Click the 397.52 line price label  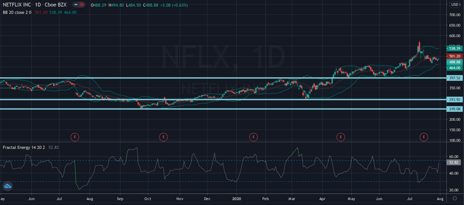[x=454, y=78]
